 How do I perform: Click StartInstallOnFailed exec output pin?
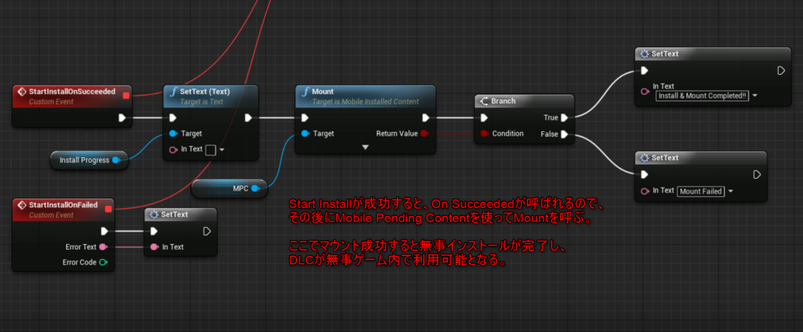104,231
